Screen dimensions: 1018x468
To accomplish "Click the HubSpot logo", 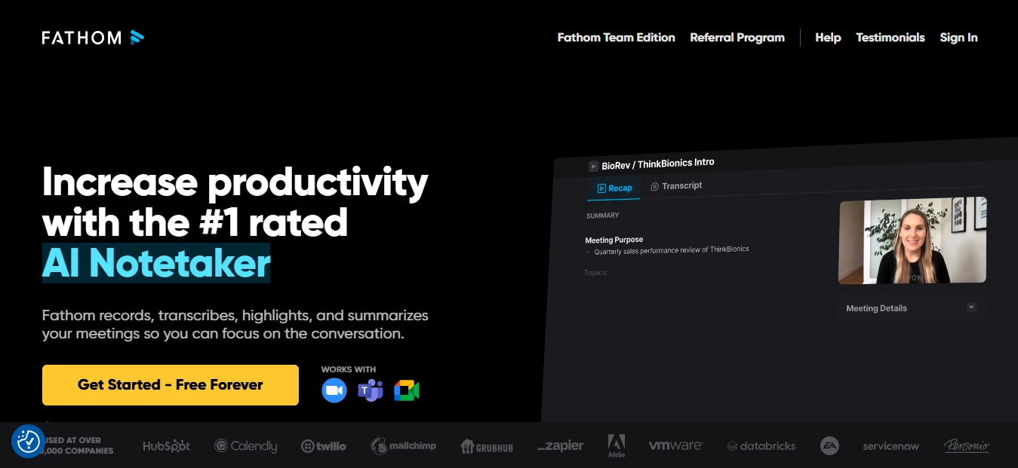I will click(x=167, y=446).
